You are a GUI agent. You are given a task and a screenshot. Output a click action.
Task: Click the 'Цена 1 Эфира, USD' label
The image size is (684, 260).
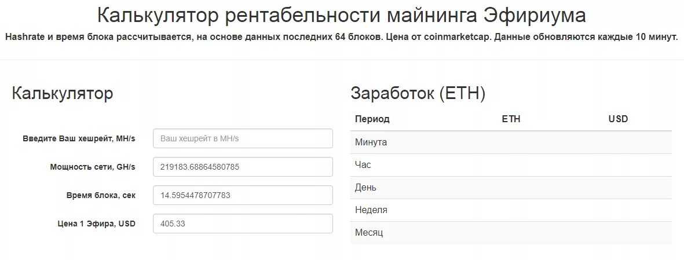(96, 224)
